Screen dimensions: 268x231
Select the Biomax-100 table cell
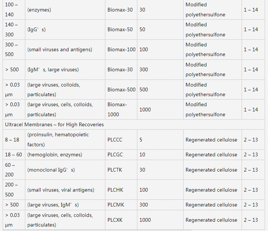tap(121, 50)
